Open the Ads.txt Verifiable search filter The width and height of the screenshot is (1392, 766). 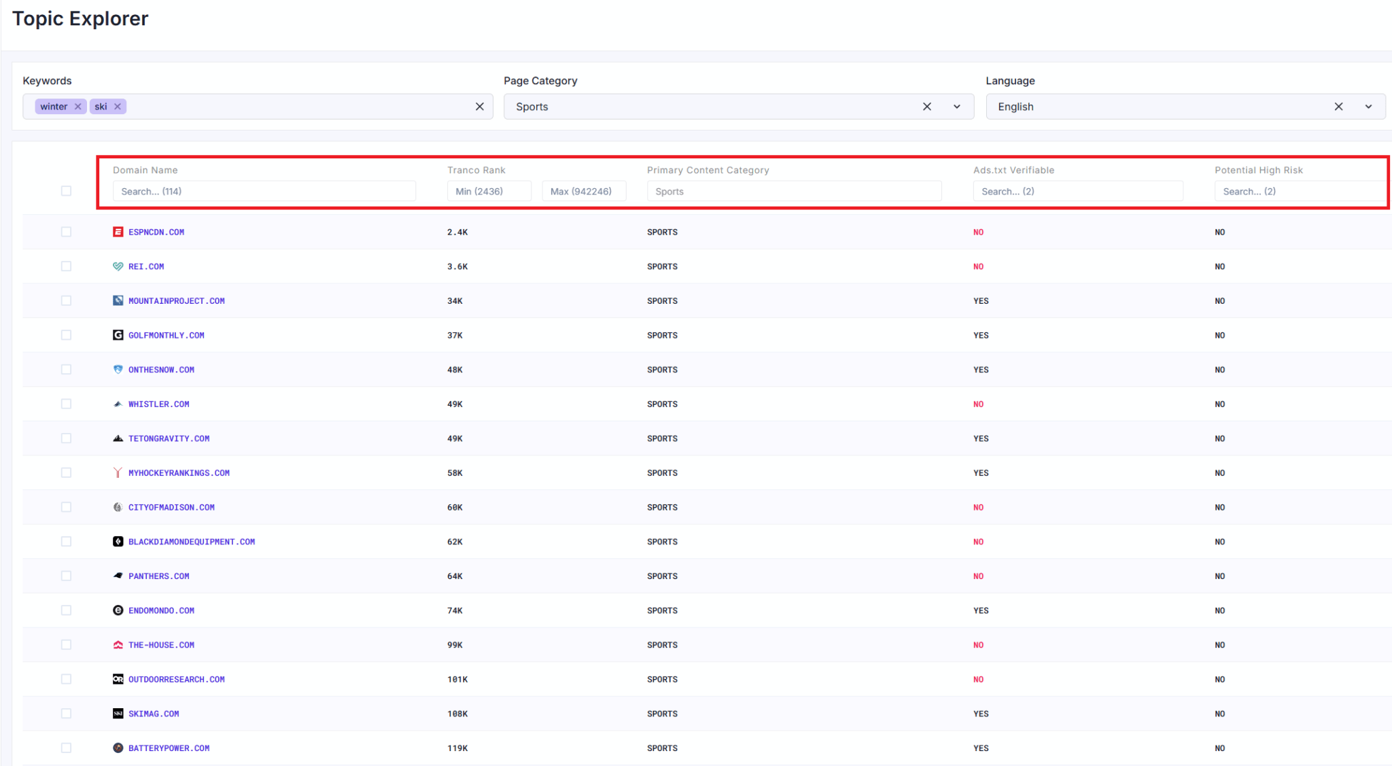pyautogui.click(x=1078, y=191)
